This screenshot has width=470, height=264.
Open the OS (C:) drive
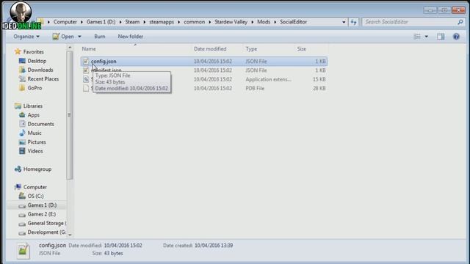click(x=35, y=196)
